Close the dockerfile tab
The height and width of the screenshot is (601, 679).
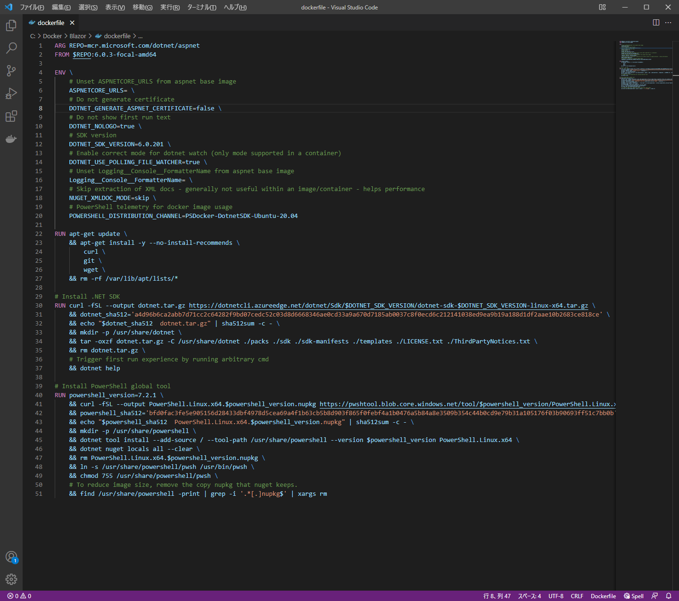(72, 23)
